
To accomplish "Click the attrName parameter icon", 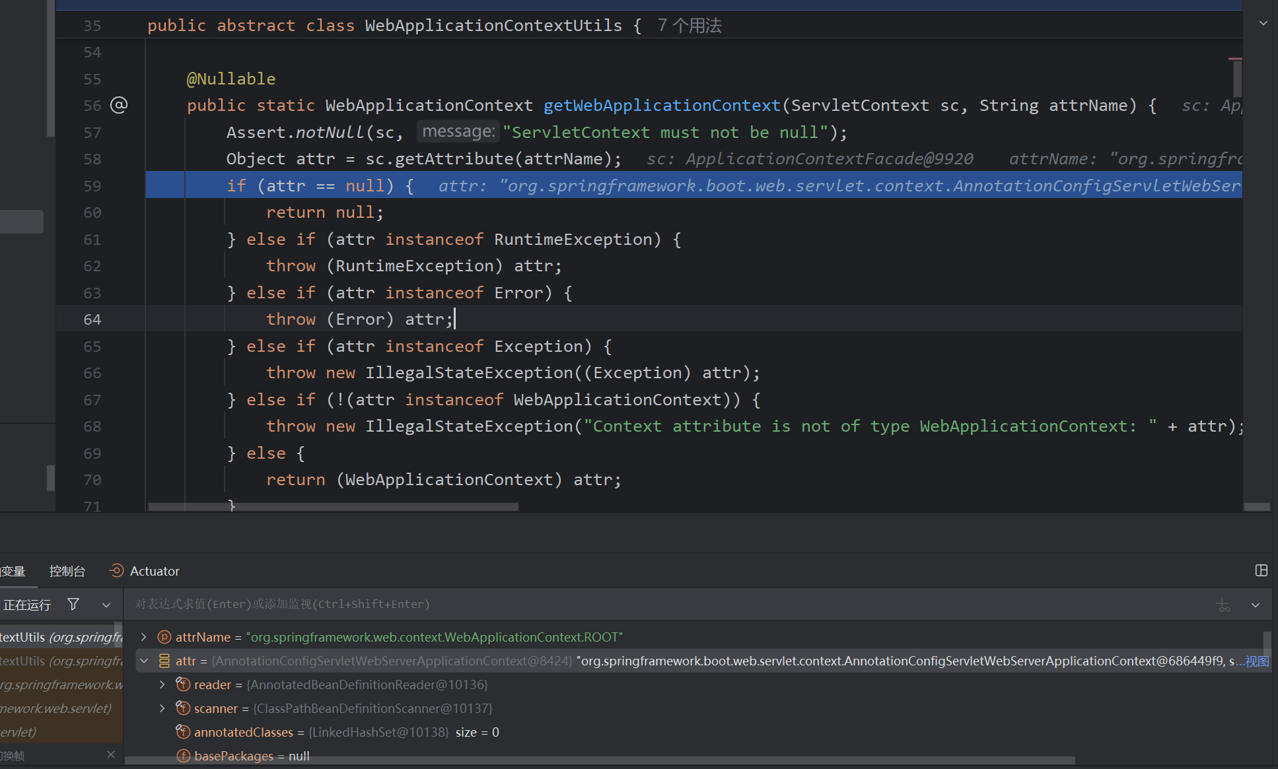I will point(164,637).
